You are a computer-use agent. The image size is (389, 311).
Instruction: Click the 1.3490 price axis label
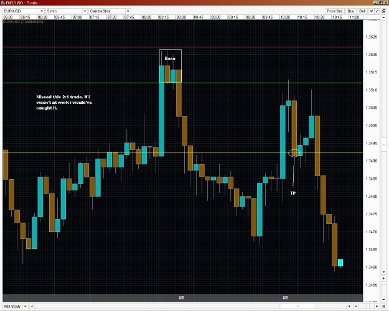coord(372,161)
